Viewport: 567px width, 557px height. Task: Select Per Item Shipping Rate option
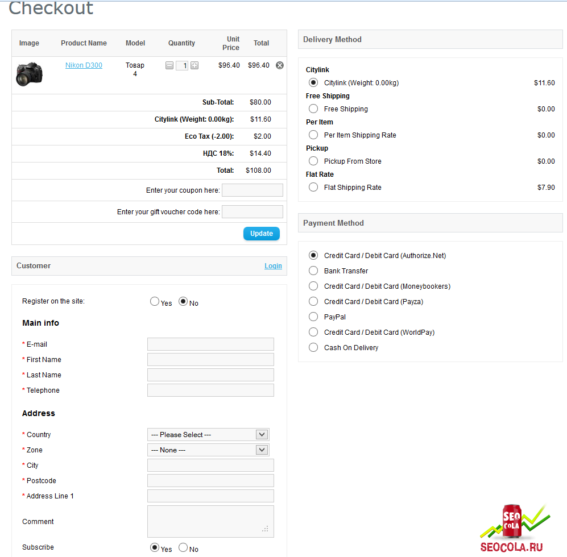(x=313, y=135)
